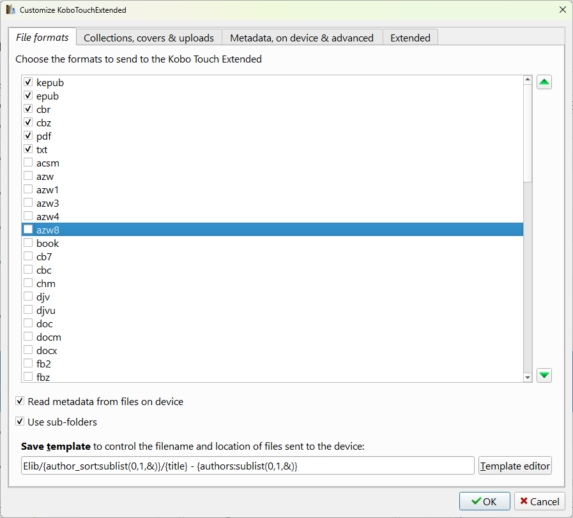Check the book format checkbox

[x=28, y=243]
